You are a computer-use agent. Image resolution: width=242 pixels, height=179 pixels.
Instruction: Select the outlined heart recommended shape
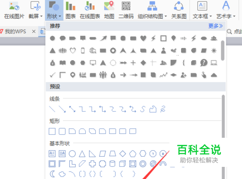(73, 50)
